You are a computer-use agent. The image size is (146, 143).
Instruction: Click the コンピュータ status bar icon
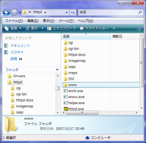click(87, 138)
